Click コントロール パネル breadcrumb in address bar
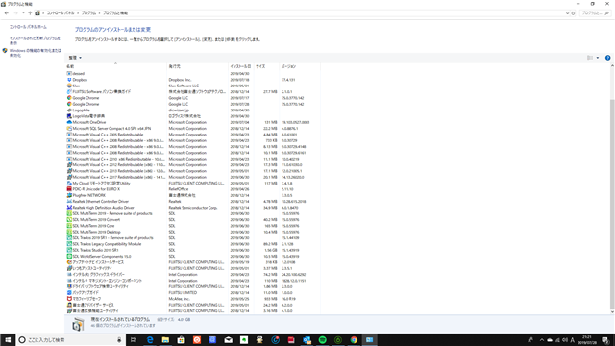Image resolution: width=615 pixels, height=346 pixels. coord(61,12)
